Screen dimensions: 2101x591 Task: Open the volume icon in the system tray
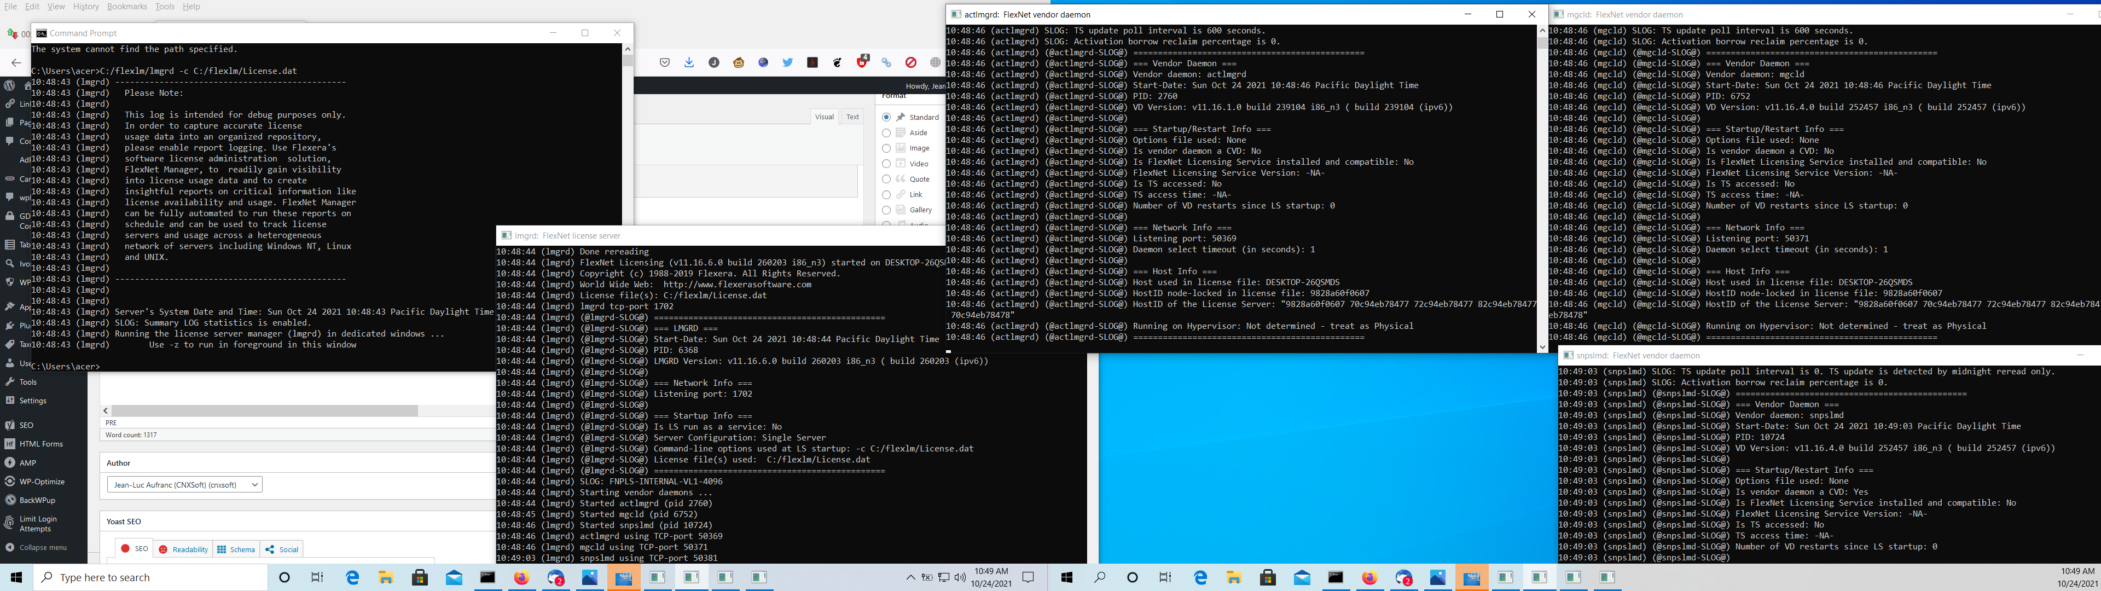(960, 577)
